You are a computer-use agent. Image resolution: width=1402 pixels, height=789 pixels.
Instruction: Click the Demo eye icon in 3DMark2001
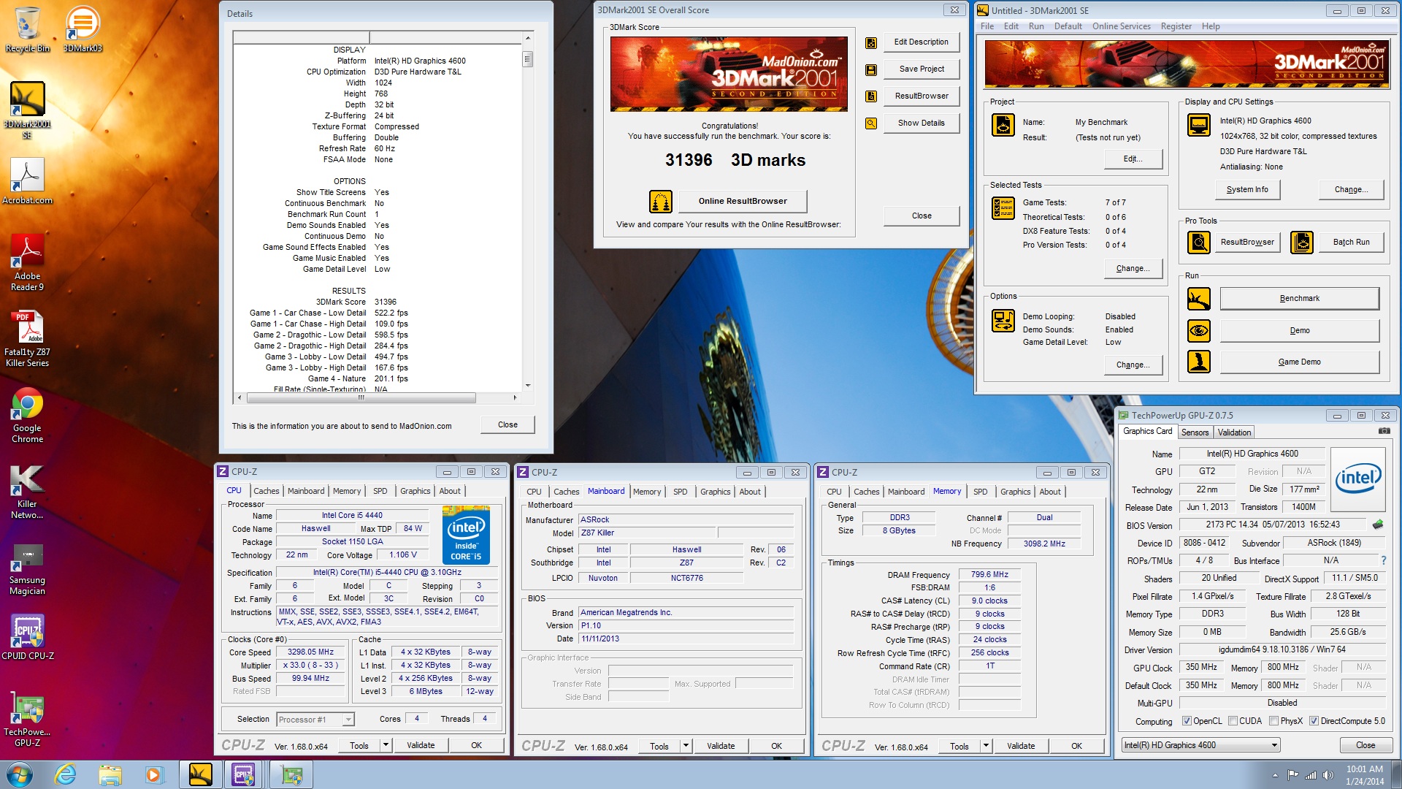(x=1199, y=330)
